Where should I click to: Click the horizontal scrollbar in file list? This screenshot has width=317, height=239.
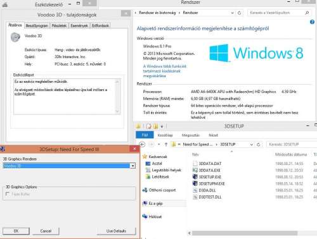coord(245,233)
